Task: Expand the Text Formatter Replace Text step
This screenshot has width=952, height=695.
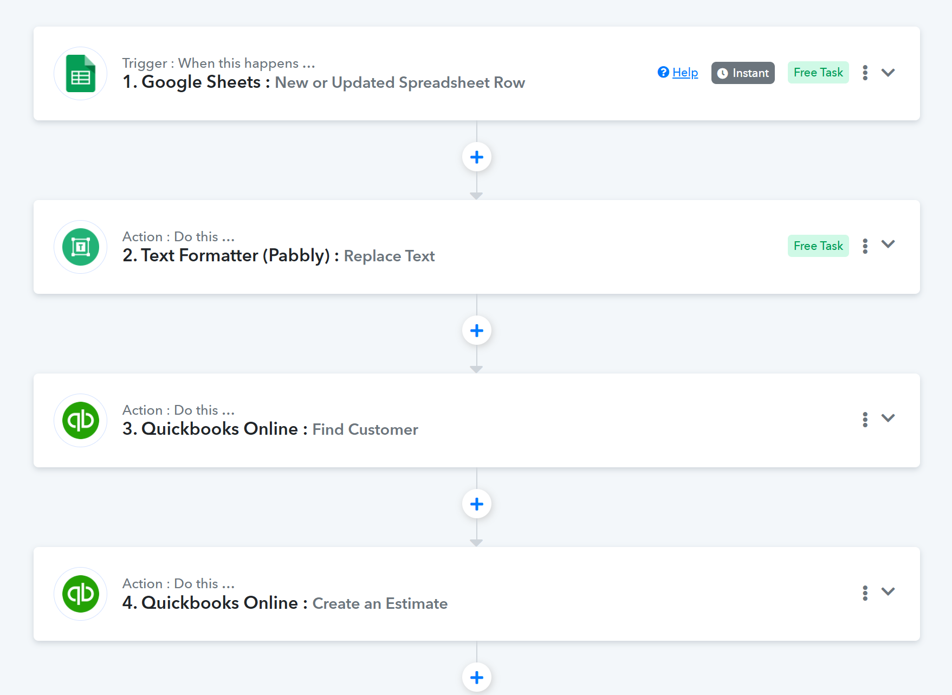Action: [x=888, y=244]
